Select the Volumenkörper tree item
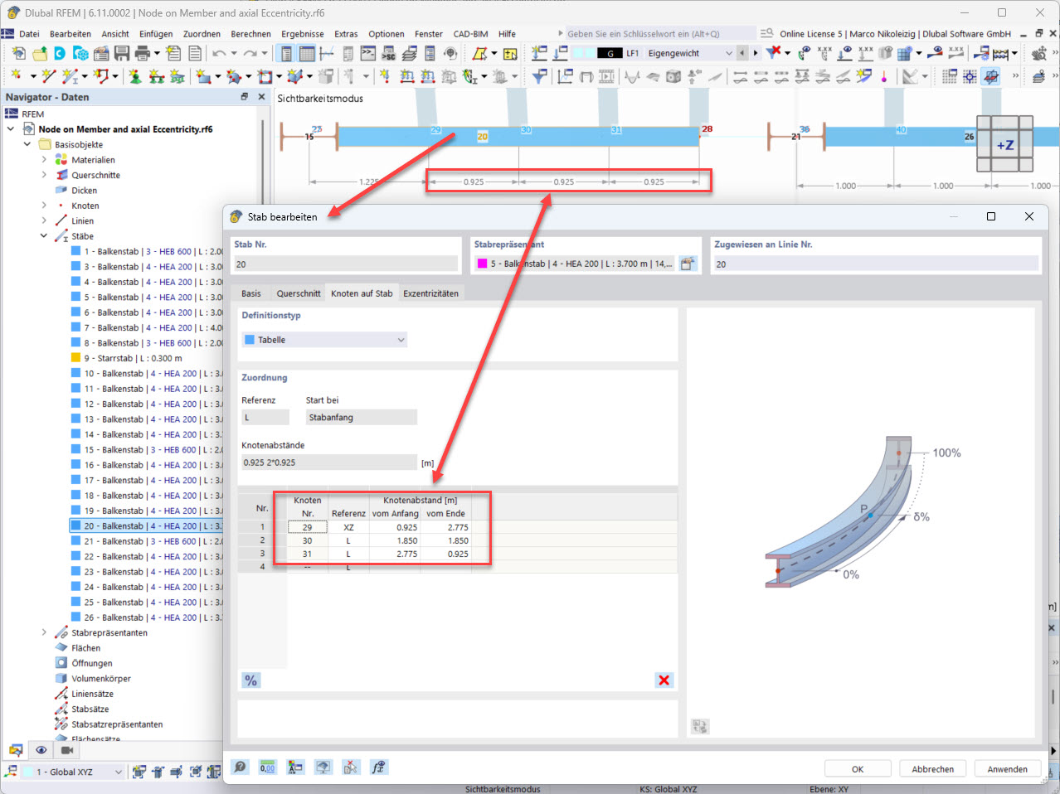This screenshot has height=794, width=1060. pos(101,679)
